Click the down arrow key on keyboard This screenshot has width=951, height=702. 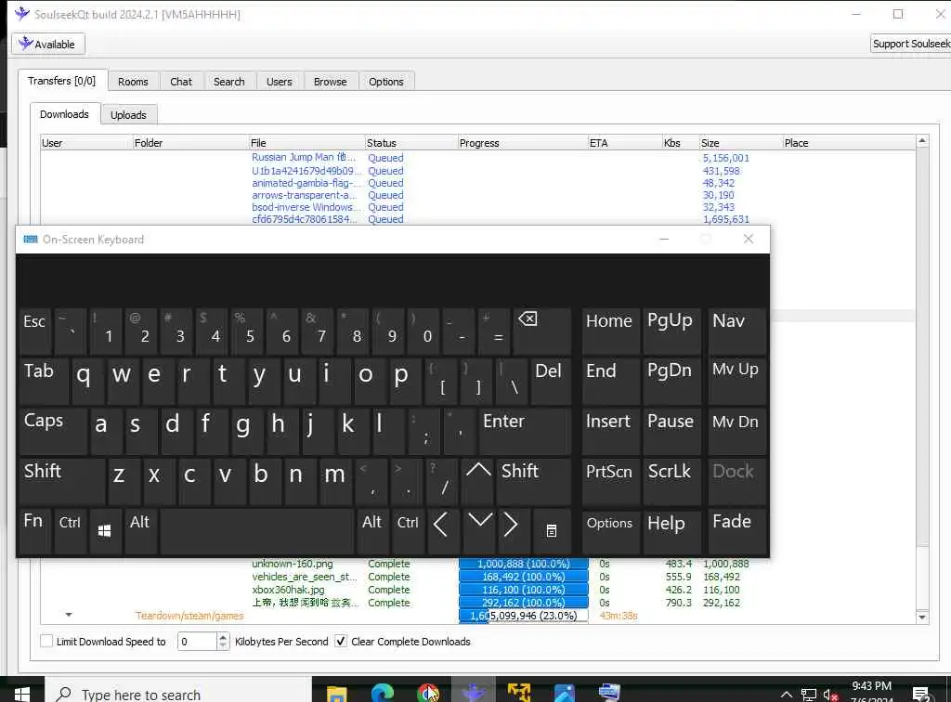480,531
